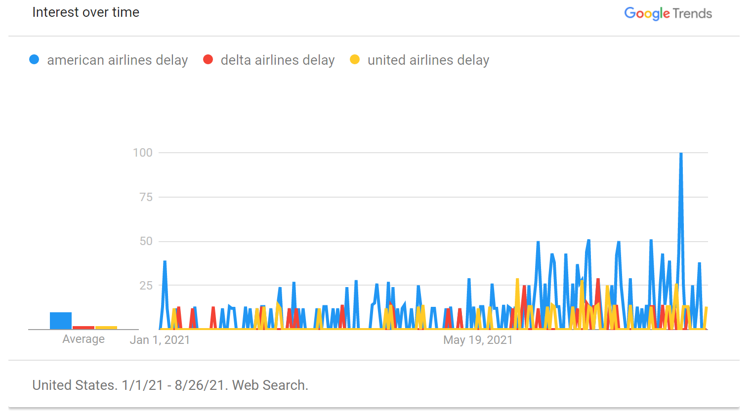Image resolution: width=753 pixels, height=420 pixels.
Task: Click the 25 y-axis label
Action: tap(146, 286)
